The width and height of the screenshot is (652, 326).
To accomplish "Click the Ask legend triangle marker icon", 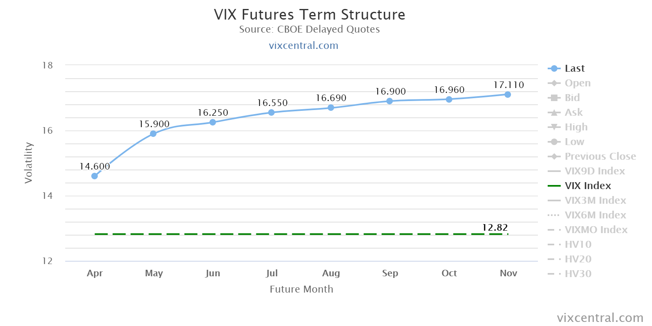I will pos(554,112).
